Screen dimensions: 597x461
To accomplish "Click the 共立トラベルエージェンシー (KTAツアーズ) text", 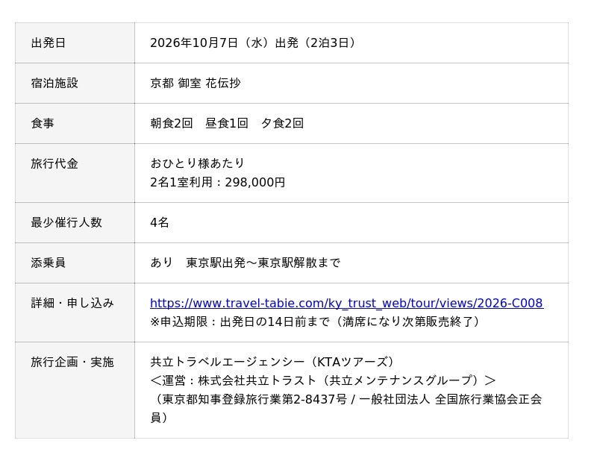I will (272, 362).
